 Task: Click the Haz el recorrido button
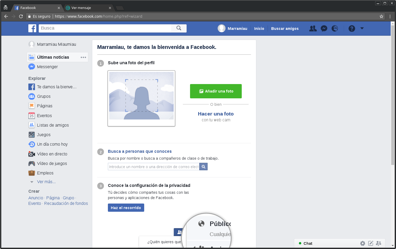[x=126, y=208]
